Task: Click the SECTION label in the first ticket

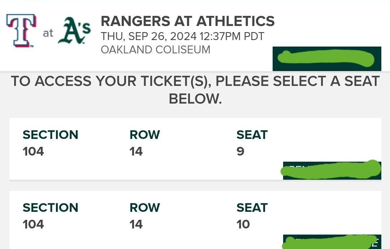Action: (51, 135)
